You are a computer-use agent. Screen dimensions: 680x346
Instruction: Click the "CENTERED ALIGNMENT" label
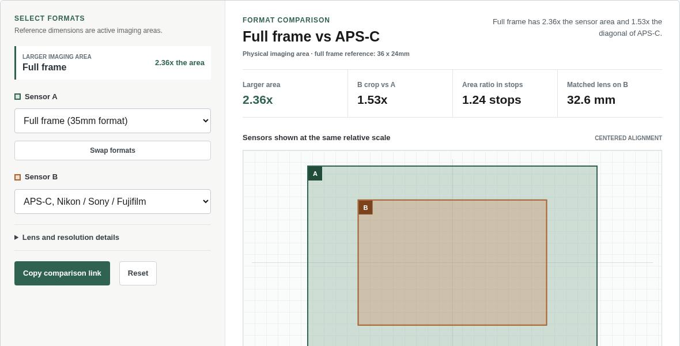628,138
